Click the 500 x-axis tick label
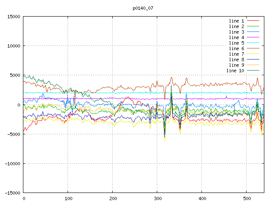The image size is (272, 204). coord(246,198)
